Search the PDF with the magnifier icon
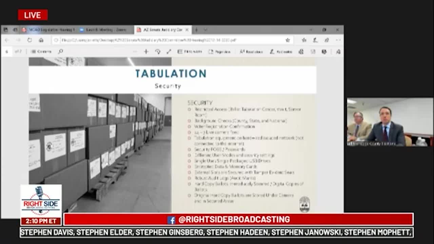 pyautogui.click(x=61, y=52)
